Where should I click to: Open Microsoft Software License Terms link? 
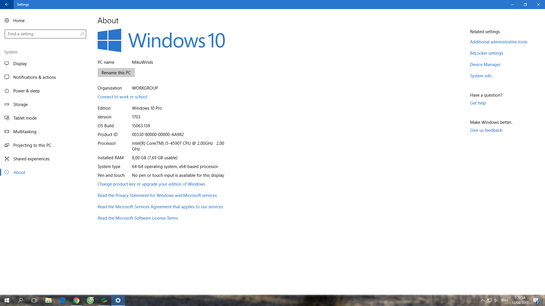[x=138, y=218]
